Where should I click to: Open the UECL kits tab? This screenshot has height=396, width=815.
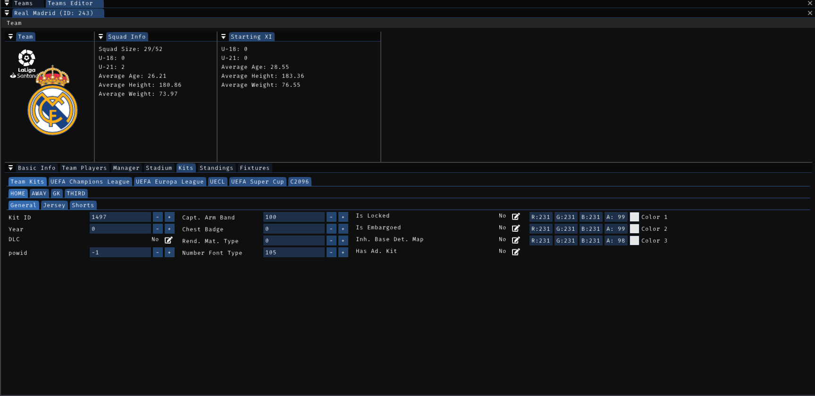218,182
